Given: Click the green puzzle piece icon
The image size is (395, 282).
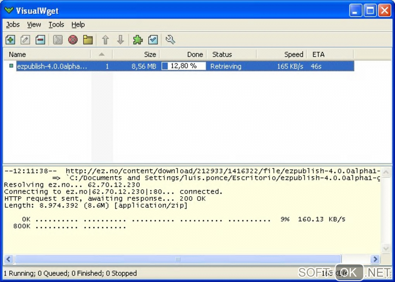Looking at the screenshot, I should [138, 40].
